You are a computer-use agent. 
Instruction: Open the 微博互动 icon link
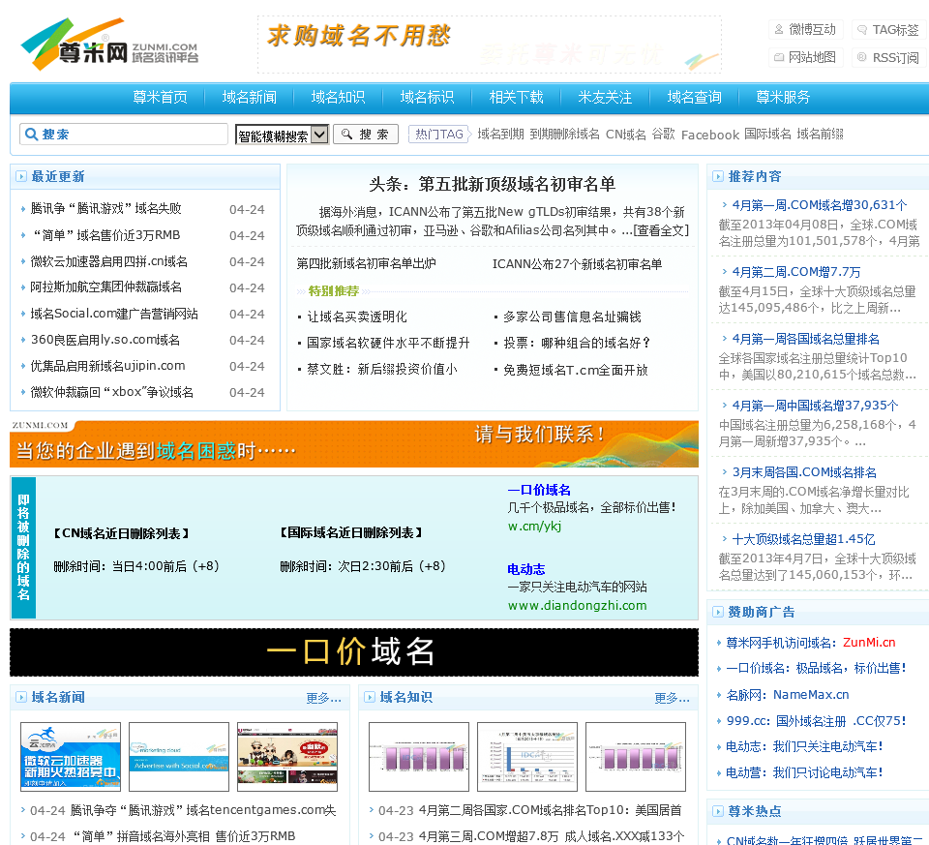[779, 30]
